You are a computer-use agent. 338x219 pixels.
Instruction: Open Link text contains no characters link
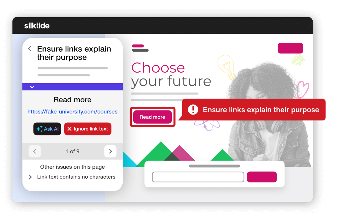click(76, 177)
